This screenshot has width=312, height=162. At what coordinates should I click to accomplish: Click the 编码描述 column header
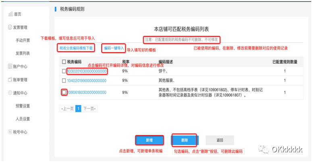pyautogui.click(x=166, y=62)
